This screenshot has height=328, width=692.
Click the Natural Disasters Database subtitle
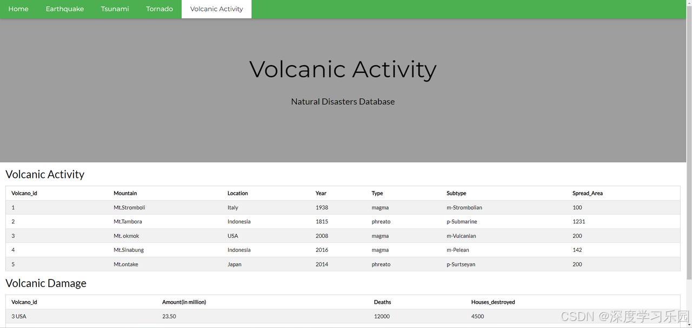coord(343,101)
